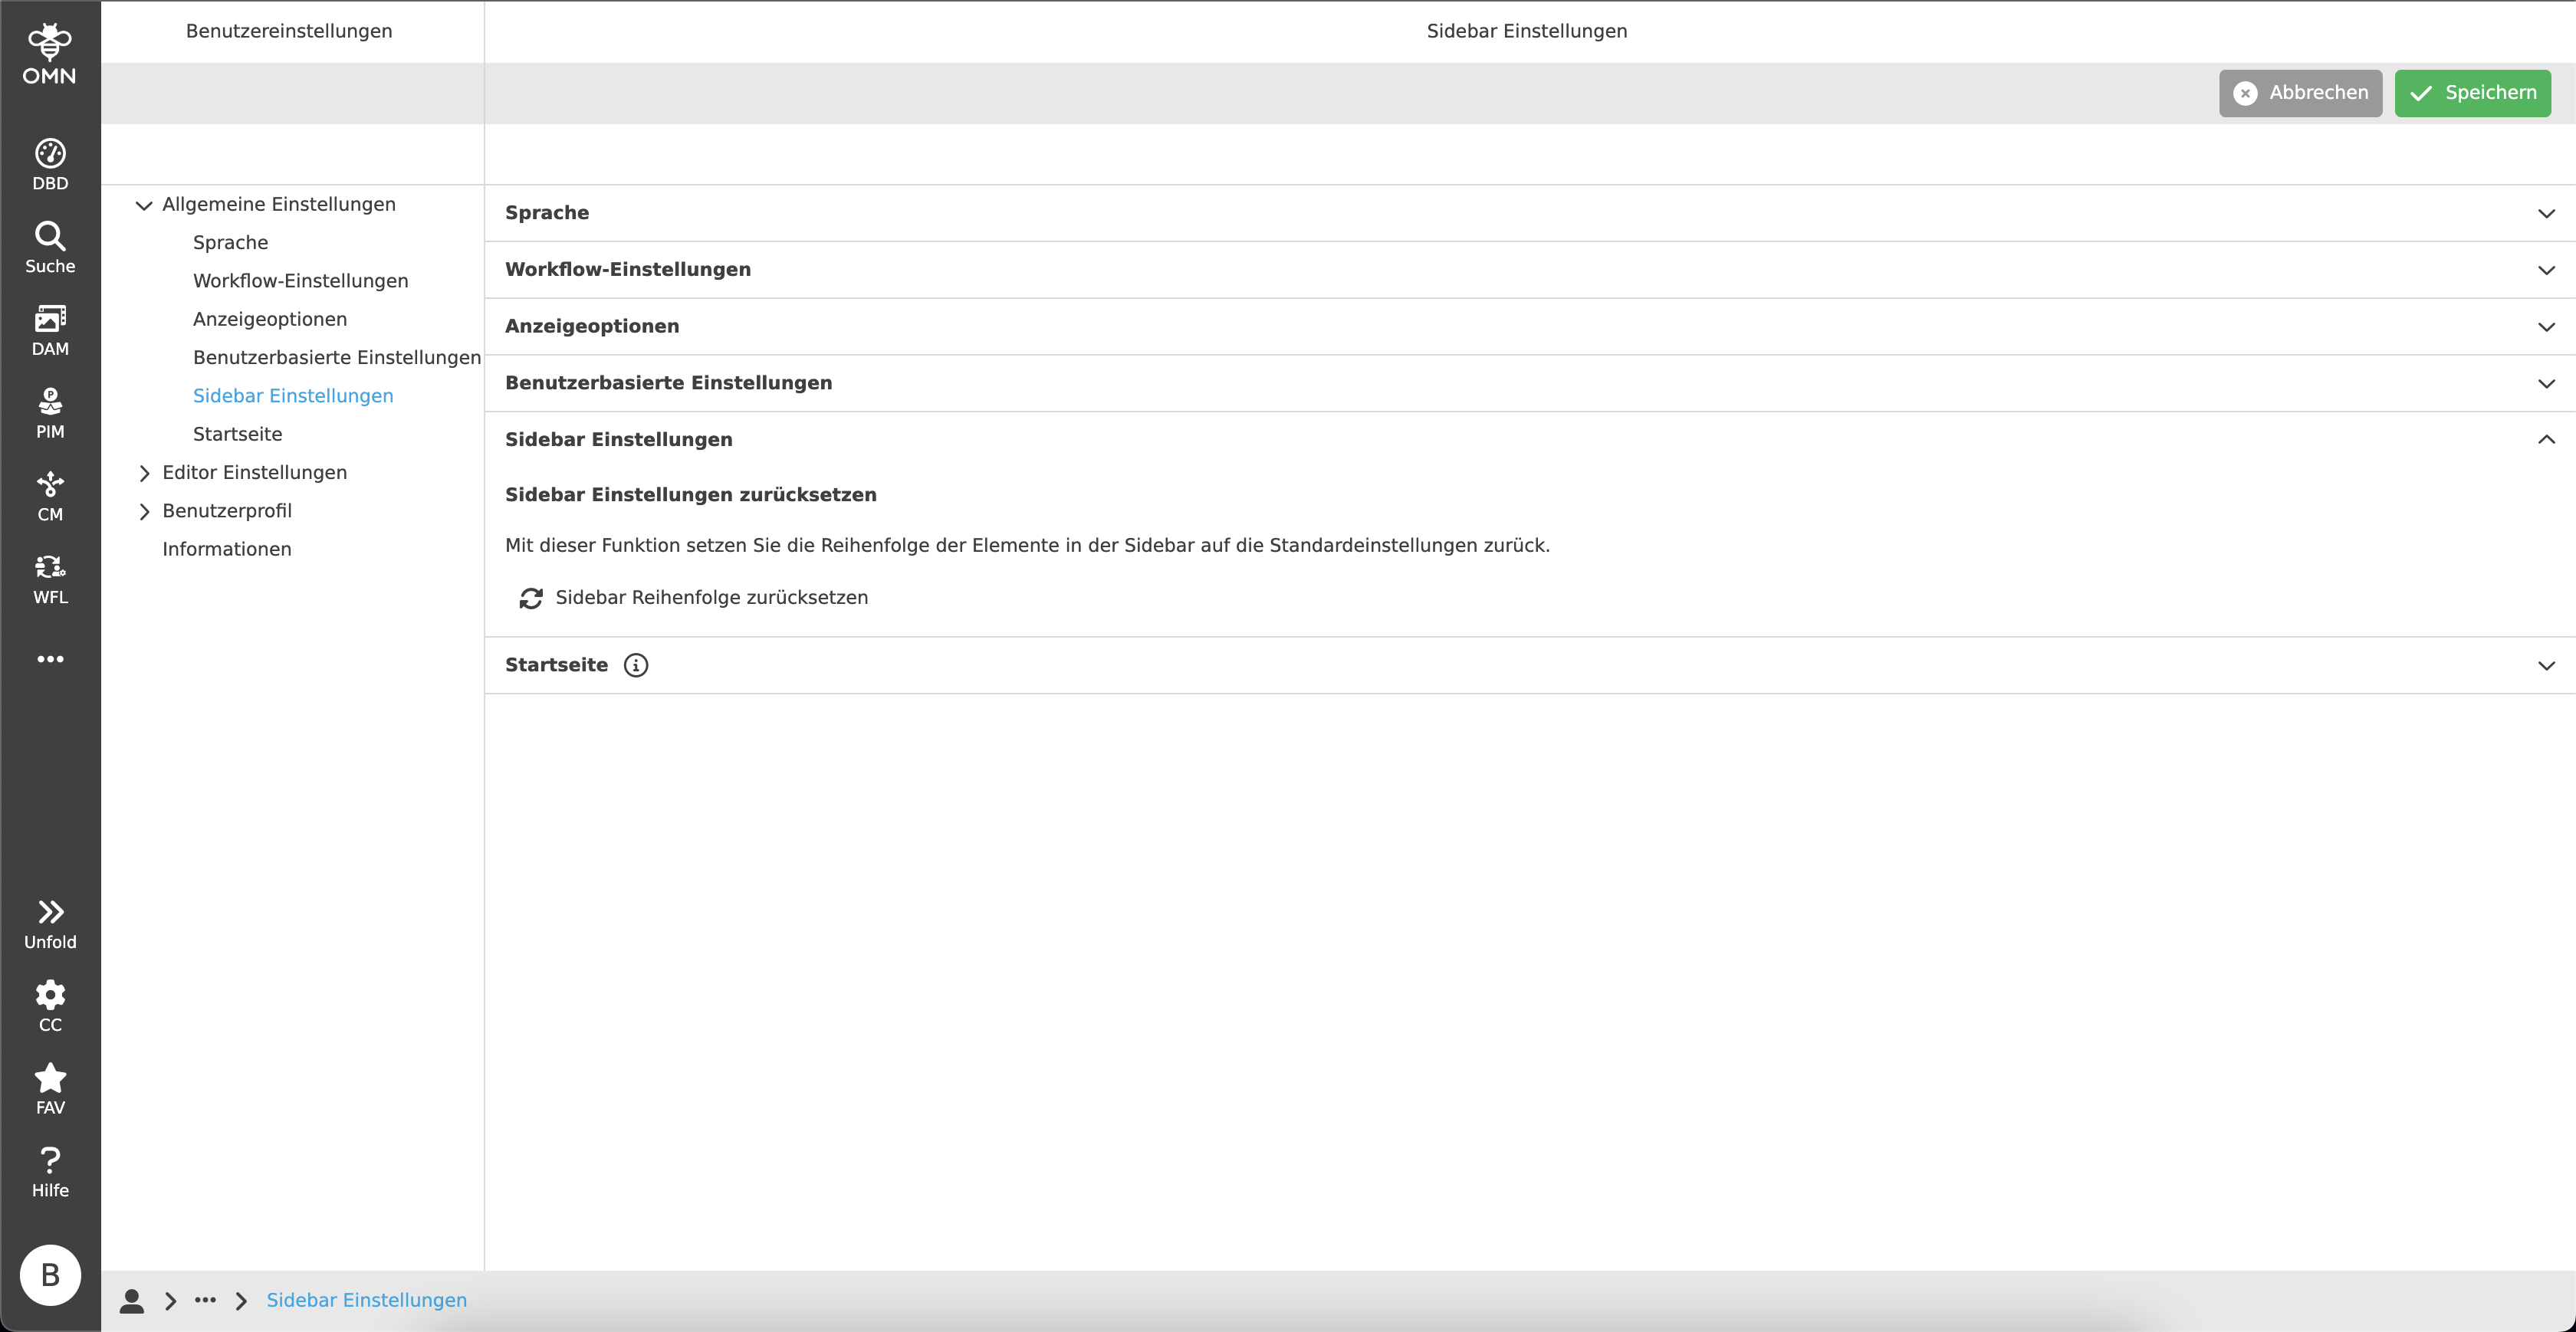Click the PIM icon
Viewport: 2576px width, 1332px height.
click(x=50, y=410)
